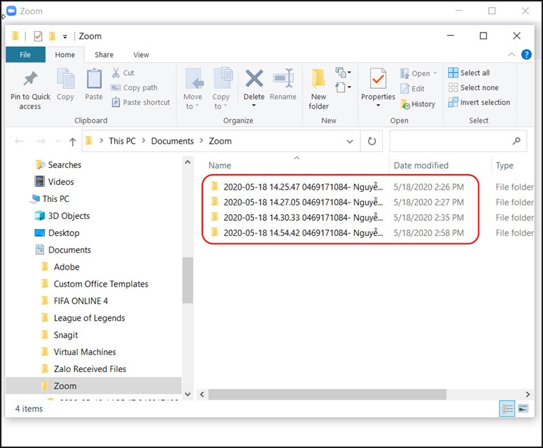Switch to details view using bottom-right toggle

tap(508, 409)
